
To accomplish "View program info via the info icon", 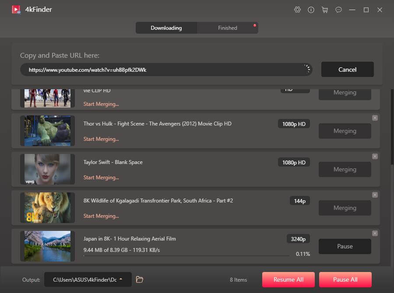I will (311, 10).
